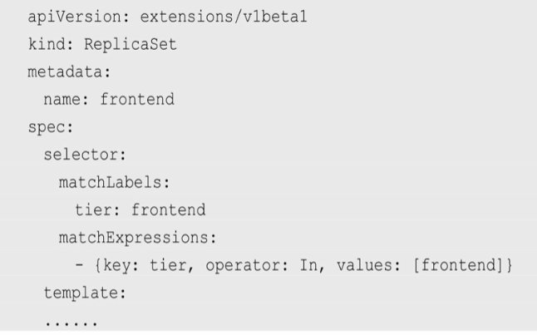
Task: Click frontend value after tier
Action: [x=168, y=209]
